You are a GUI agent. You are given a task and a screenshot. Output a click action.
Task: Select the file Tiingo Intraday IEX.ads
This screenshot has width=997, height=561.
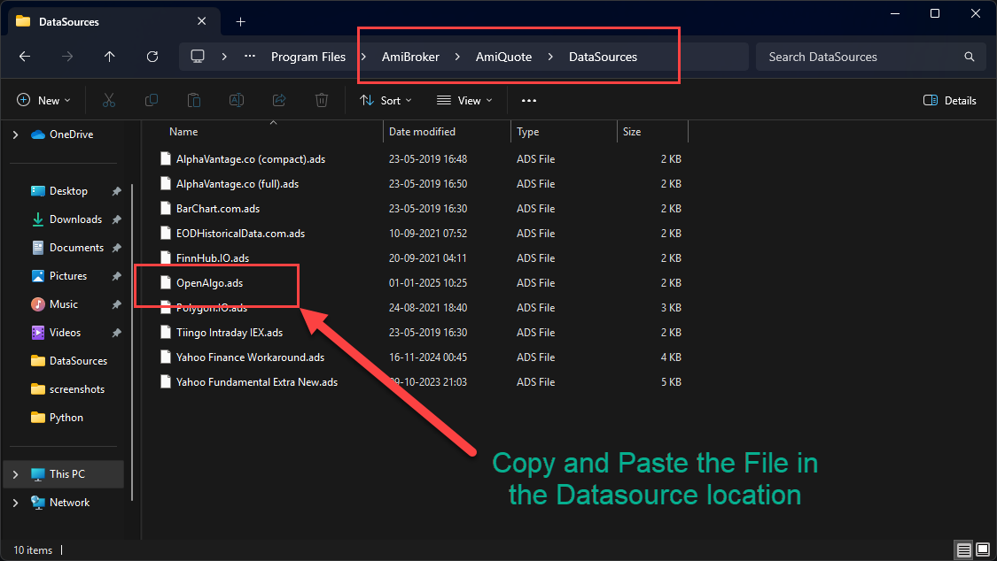point(229,333)
